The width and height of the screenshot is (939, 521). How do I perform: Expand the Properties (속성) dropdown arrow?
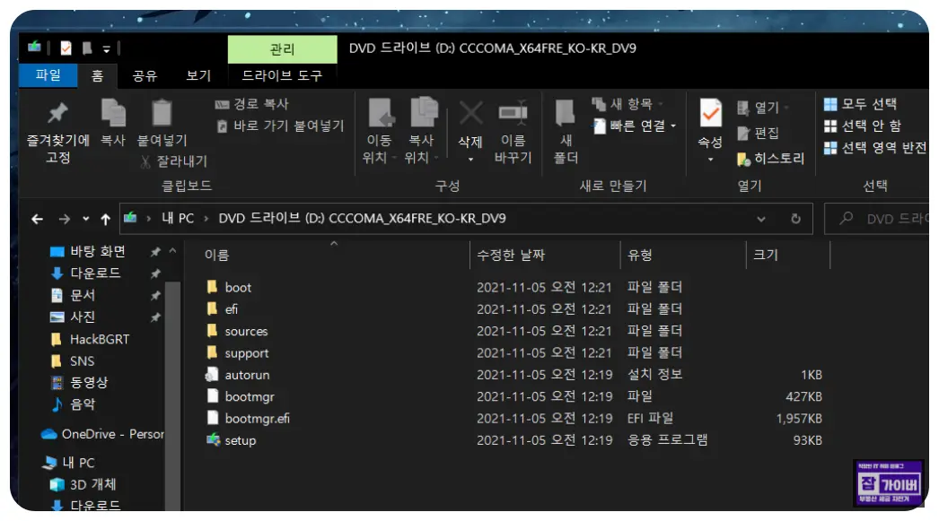pos(710,160)
